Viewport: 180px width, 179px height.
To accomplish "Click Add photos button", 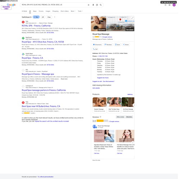I will click(x=129, y=117).
